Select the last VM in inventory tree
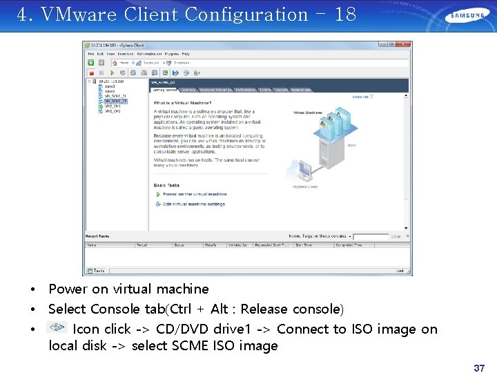The height and width of the screenshot is (373, 497). (x=113, y=111)
